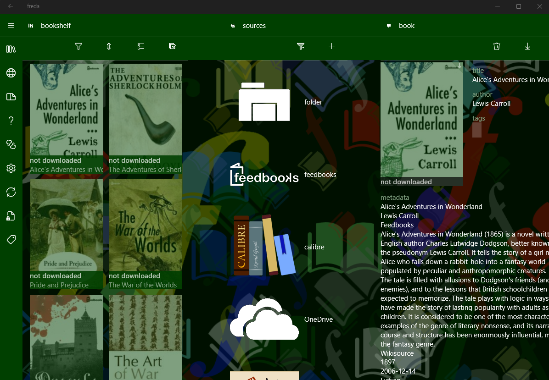Image resolution: width=549 pixels, height=380 pixels.
Task: Change bookshelf sort order
Action: pyautogui.click(x=109, y=46)
